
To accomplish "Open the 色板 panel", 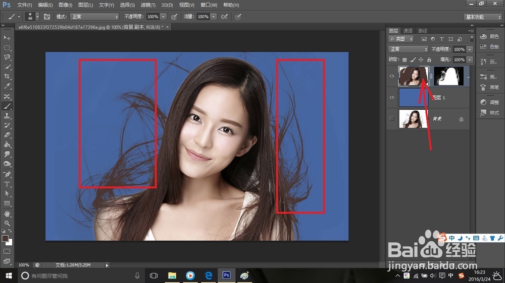I will pyautogui.click(x=489, y=46).
